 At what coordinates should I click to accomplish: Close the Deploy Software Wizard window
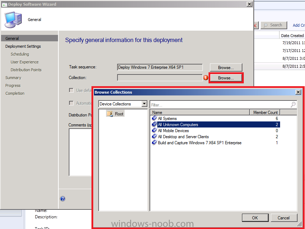(x=249, y=4)
